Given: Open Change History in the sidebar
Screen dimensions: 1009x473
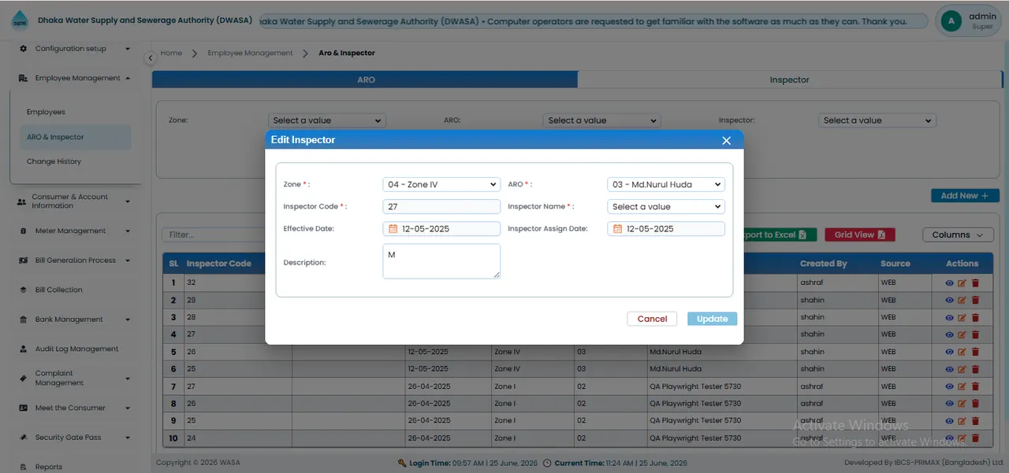Looking at the screenshot, I should click(54, 161).
